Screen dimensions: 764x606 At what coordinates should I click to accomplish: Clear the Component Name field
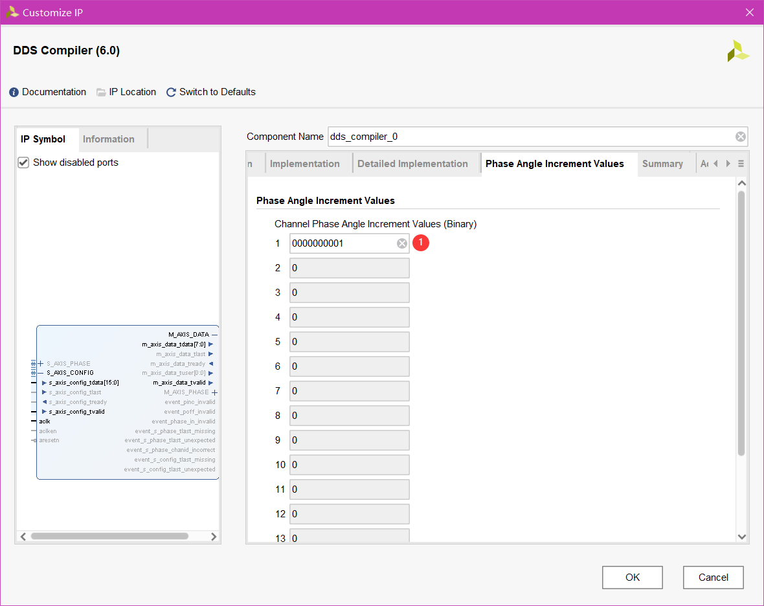[x=740, y=137]
